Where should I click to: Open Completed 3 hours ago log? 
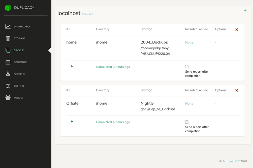coord(113,67)
